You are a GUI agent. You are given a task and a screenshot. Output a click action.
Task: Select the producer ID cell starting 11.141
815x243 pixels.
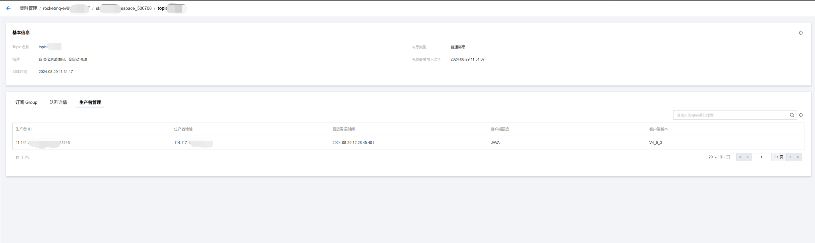pos(43,143)
